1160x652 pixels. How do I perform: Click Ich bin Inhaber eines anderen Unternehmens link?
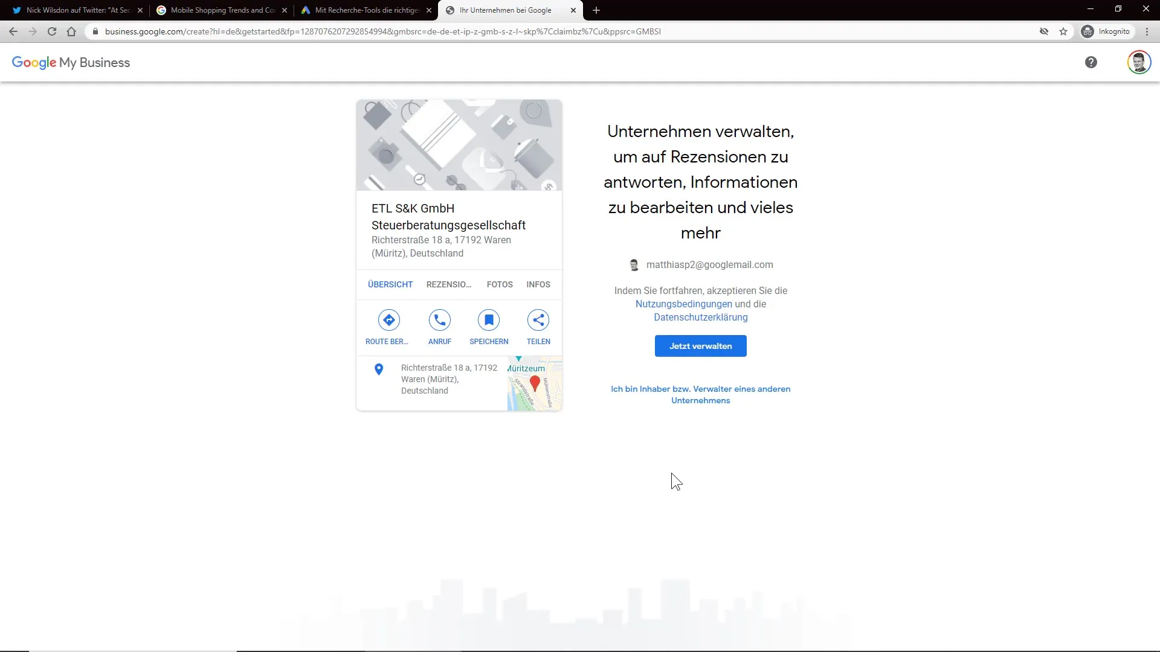point(701,395)
